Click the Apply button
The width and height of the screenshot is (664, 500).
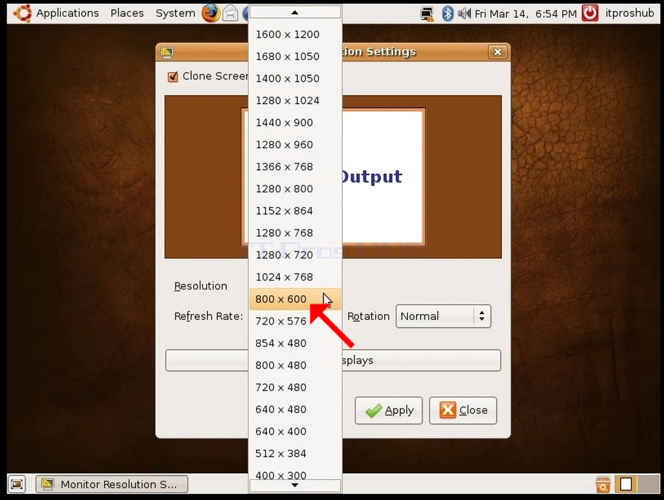coord(388,410)
